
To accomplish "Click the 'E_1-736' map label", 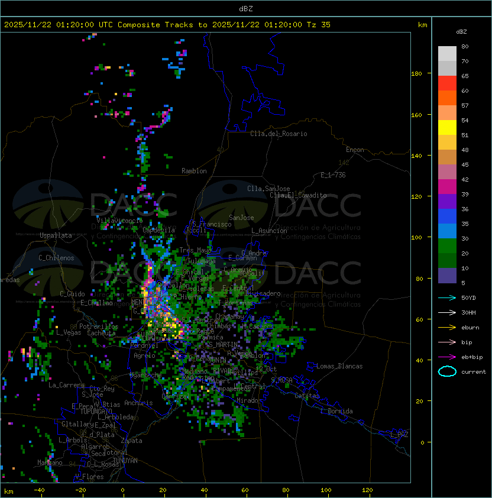I will pos(333,175).
